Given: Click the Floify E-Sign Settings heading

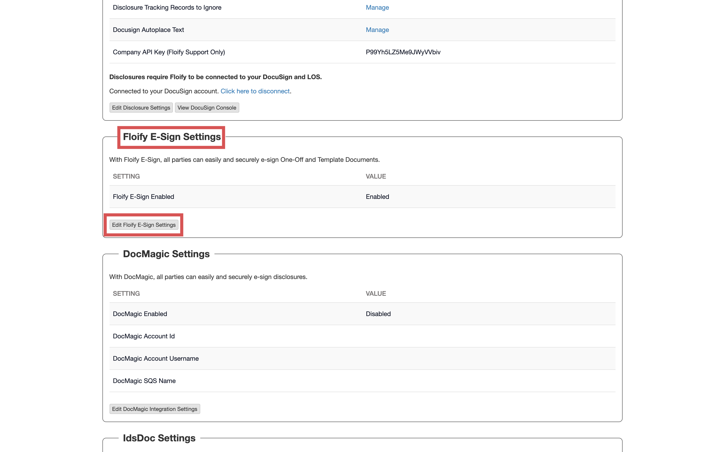Looking at the screenshot, I should tap(171, 137).
